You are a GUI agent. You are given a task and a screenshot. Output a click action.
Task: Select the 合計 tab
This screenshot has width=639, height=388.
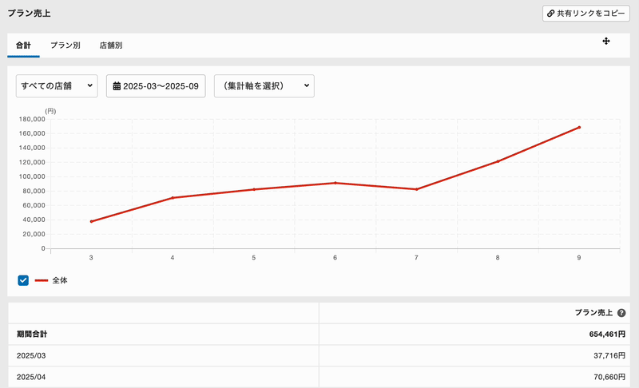click(23, 46)
